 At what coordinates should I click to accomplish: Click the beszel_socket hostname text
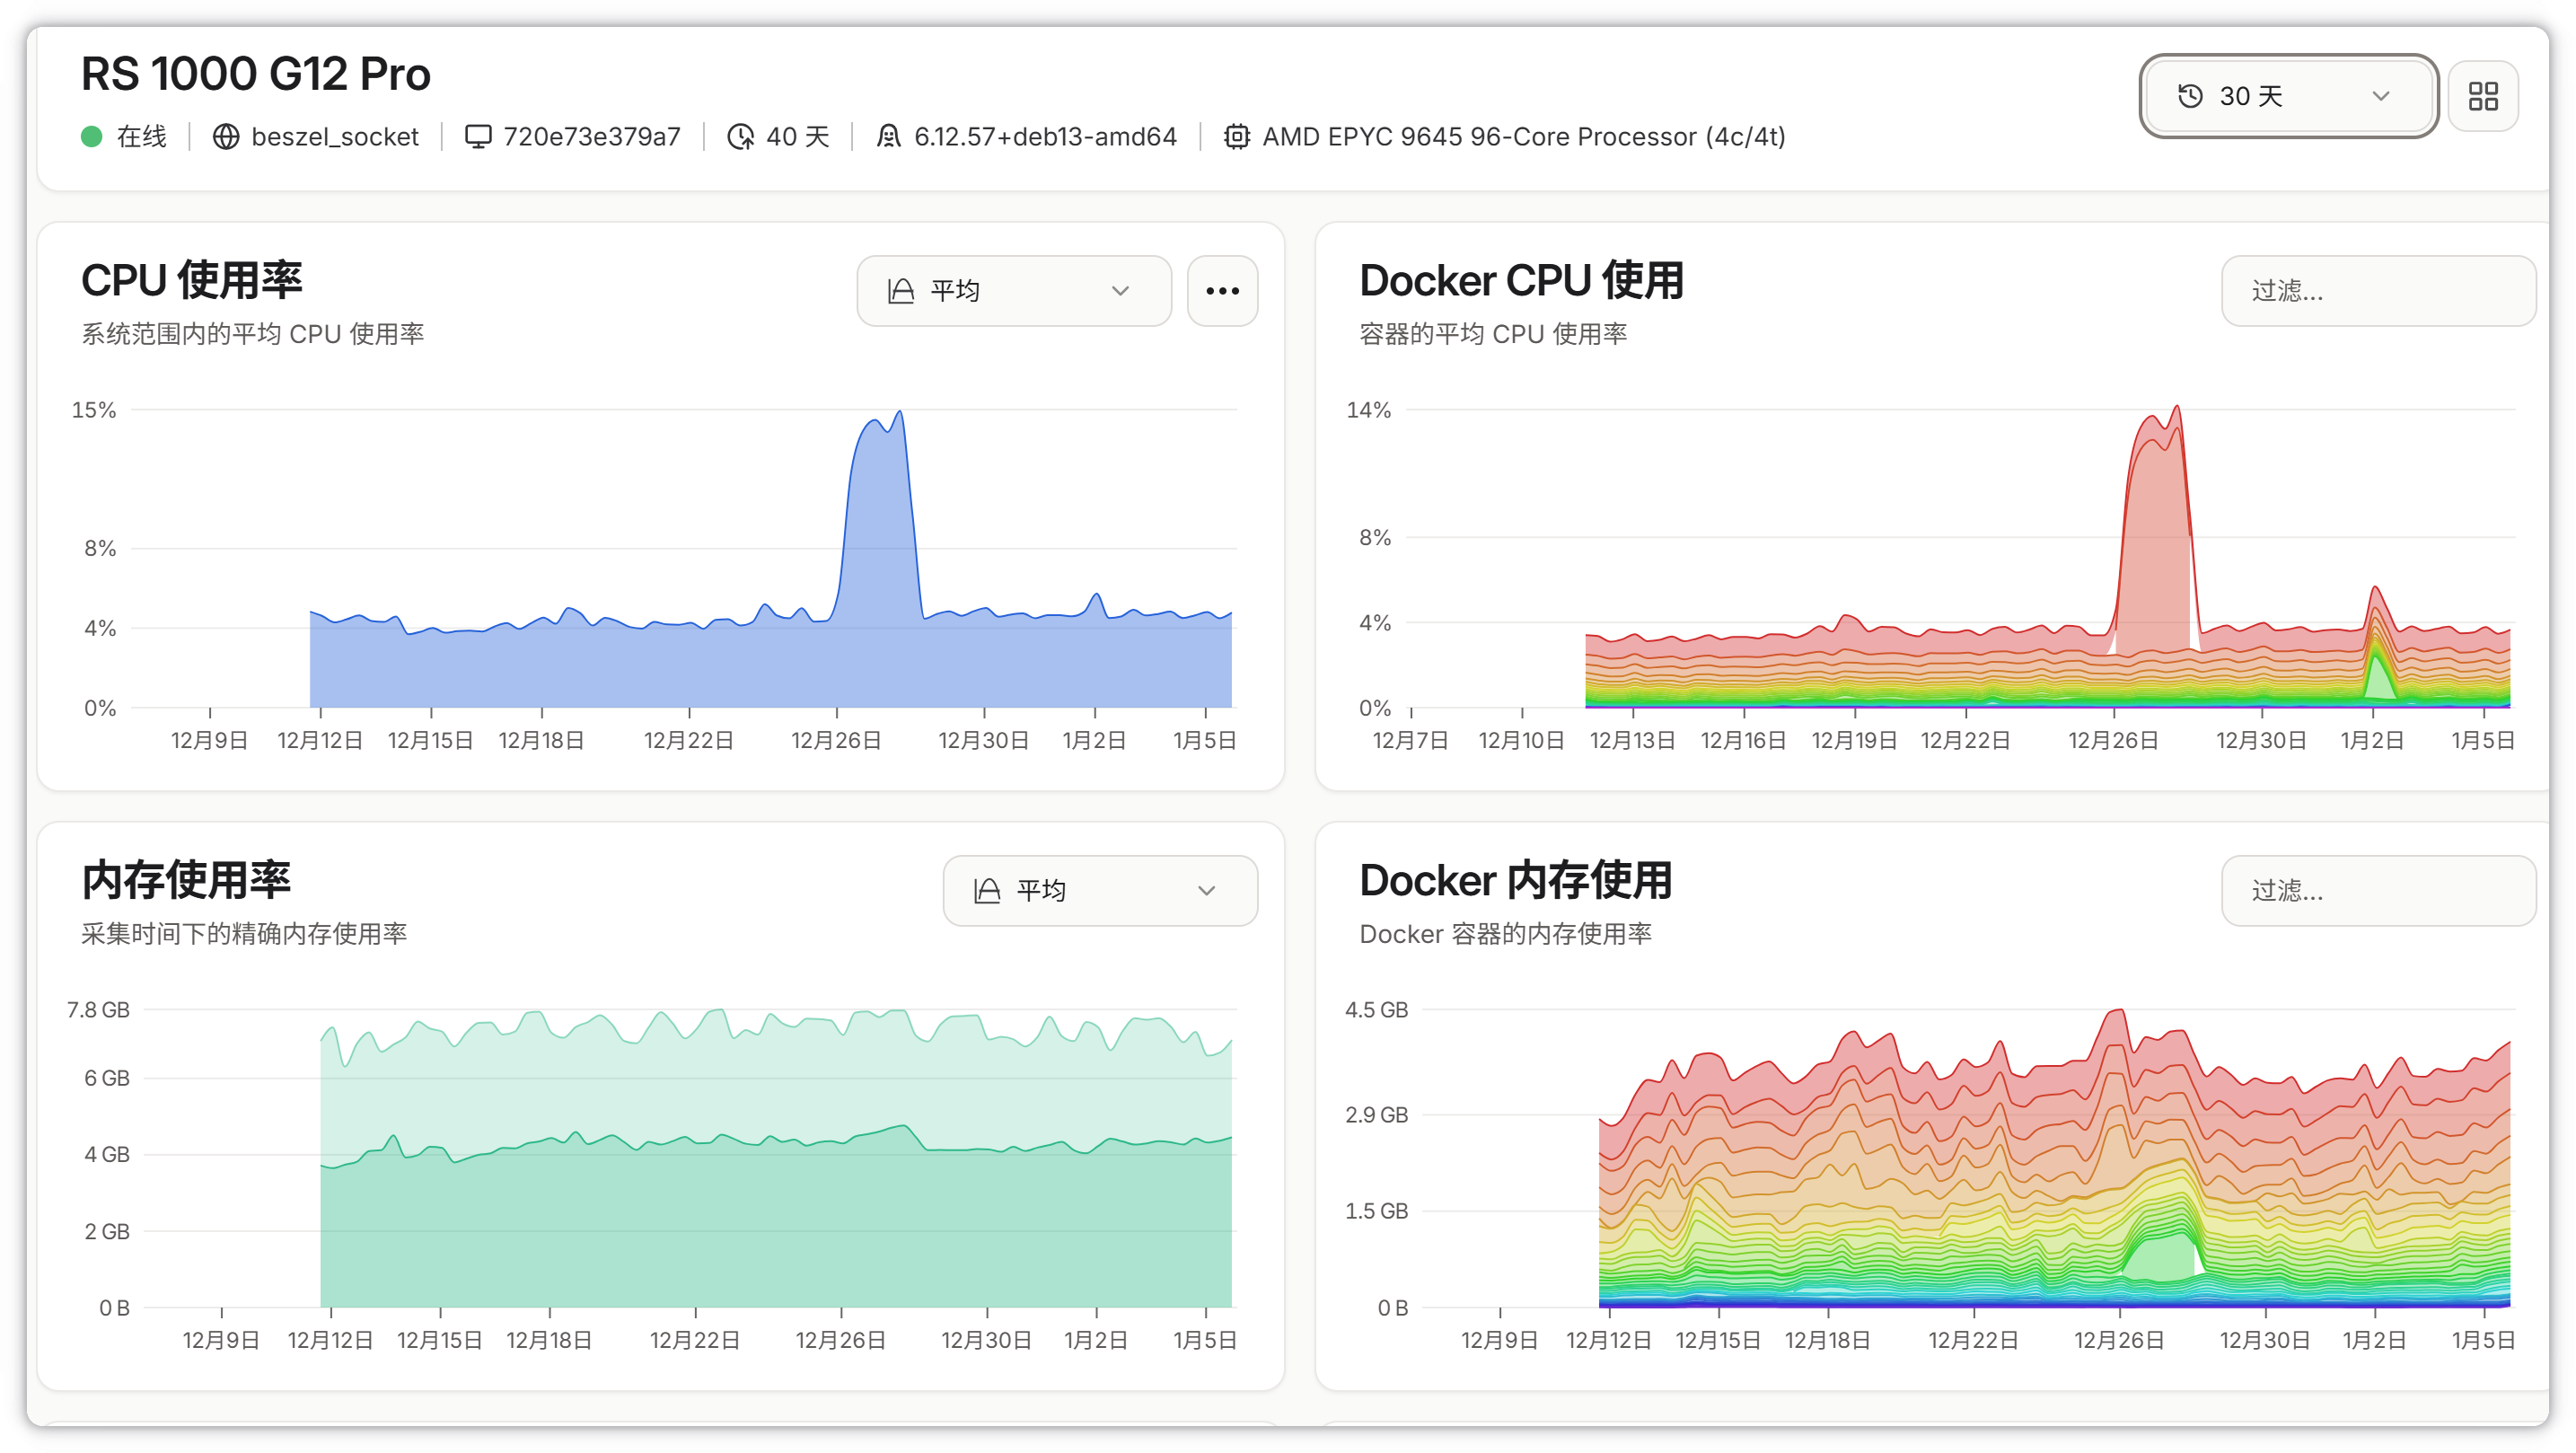[335, 137]
